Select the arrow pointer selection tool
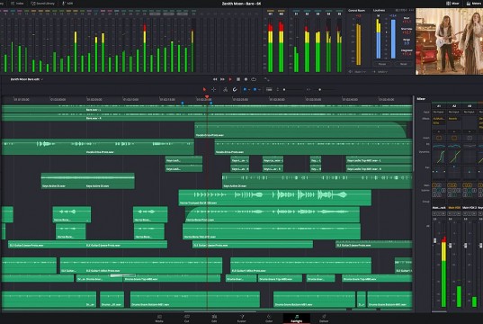The width and height of the screenshot is (483, 324). [x=204, y=89]
